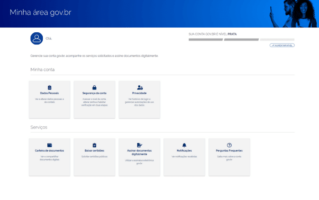319x200 pixels.
Task: Open the Dados Pessoais card title
Action: point(49,93)
